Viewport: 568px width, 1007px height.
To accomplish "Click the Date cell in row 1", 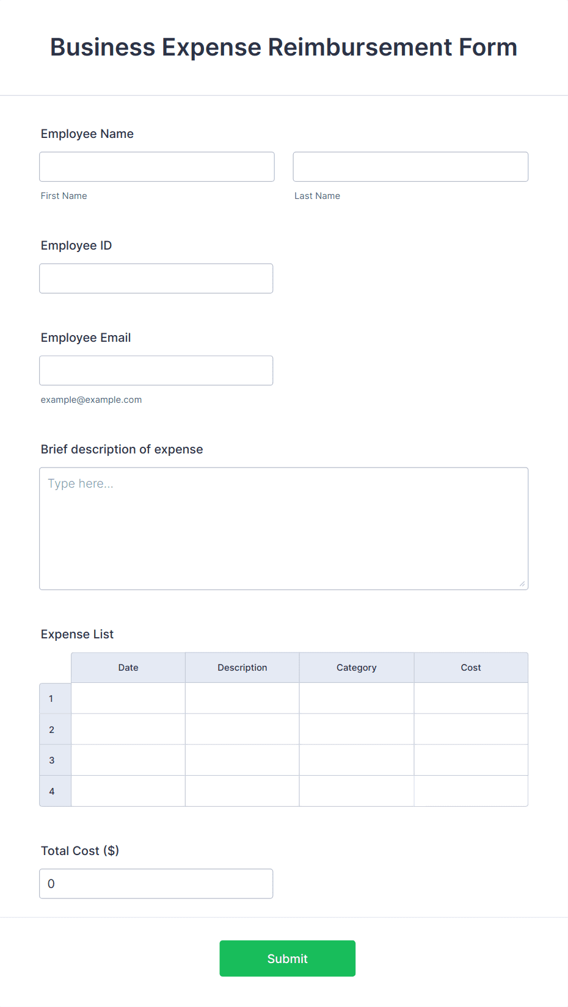I will tap(128, 698).
